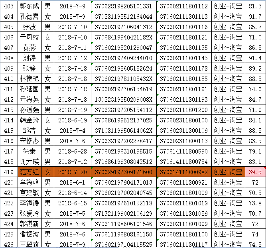This screenshot has height=248, width=266.
Task: Click the ID number 37068419940421182X
Action: click(124, 37)
